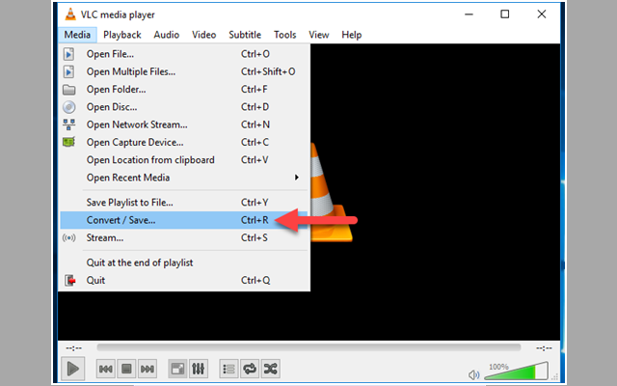Image resolution: width=617 pixels, height=386 pixels.
Task: Click the Stop playback button
Action: click(126, 369)
